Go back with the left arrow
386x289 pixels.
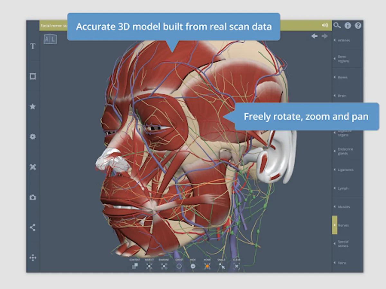314,36
